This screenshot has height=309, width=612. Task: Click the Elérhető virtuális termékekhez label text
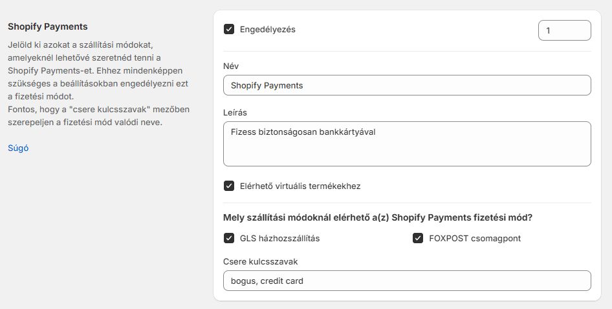point(300,186)
